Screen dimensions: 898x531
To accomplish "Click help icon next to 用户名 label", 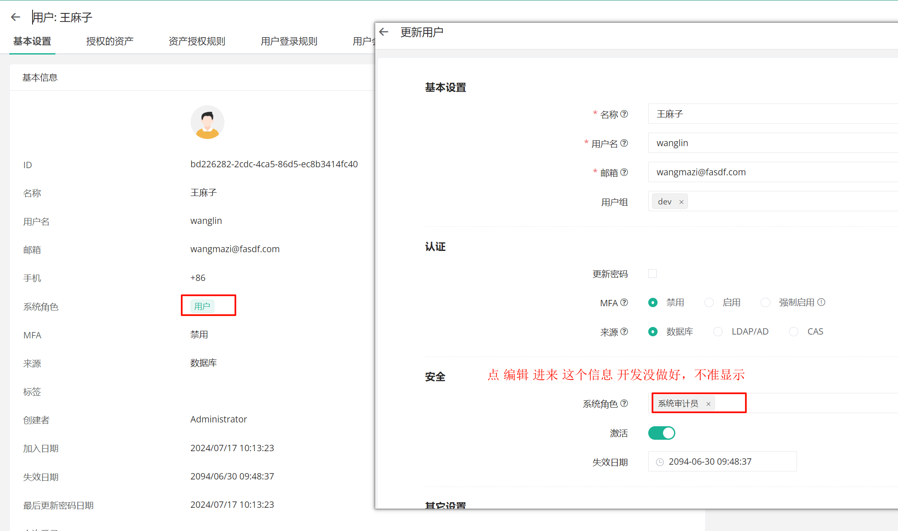I will (624, 143).
